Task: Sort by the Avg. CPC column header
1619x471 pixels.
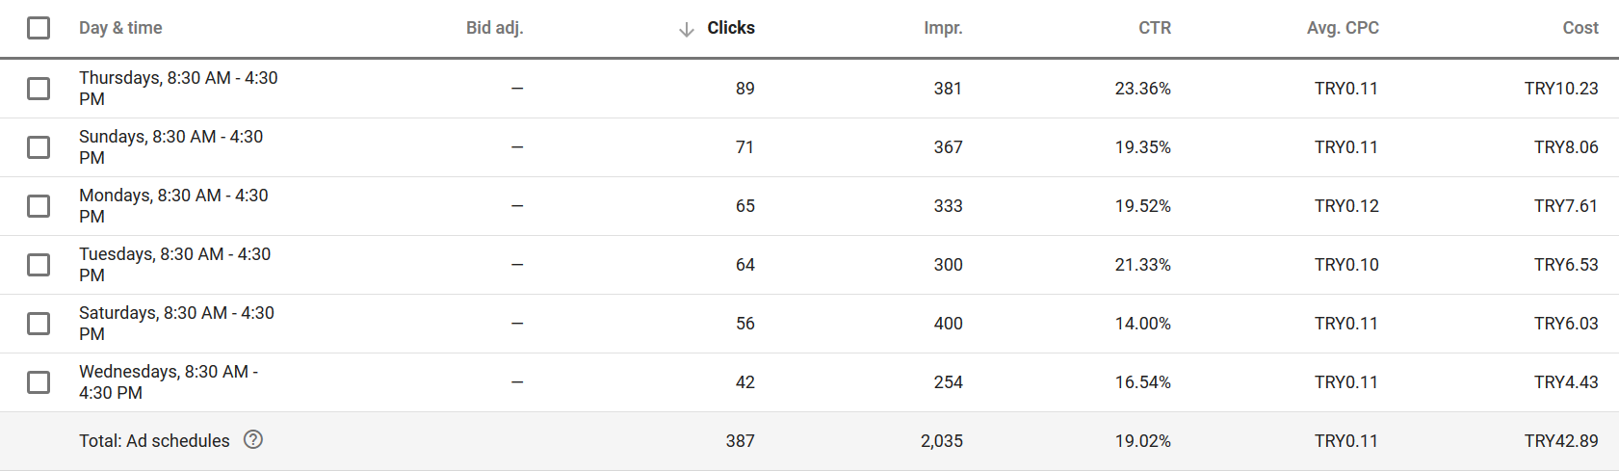Action: coord(1343,28)
